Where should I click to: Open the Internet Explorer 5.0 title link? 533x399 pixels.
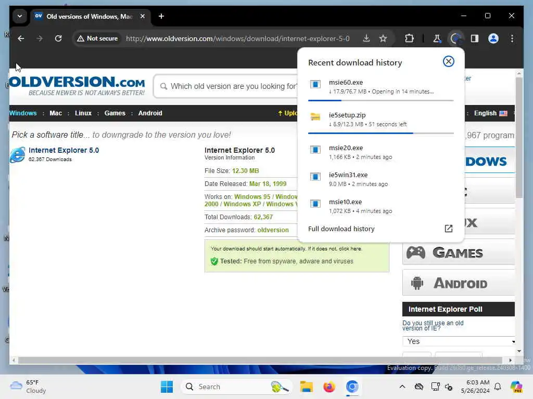tap(64, 150)
